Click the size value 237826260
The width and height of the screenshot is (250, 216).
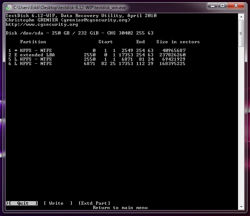(172, 55)
